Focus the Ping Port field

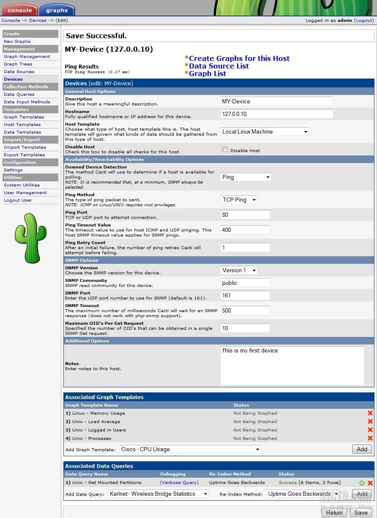[245, 215]
